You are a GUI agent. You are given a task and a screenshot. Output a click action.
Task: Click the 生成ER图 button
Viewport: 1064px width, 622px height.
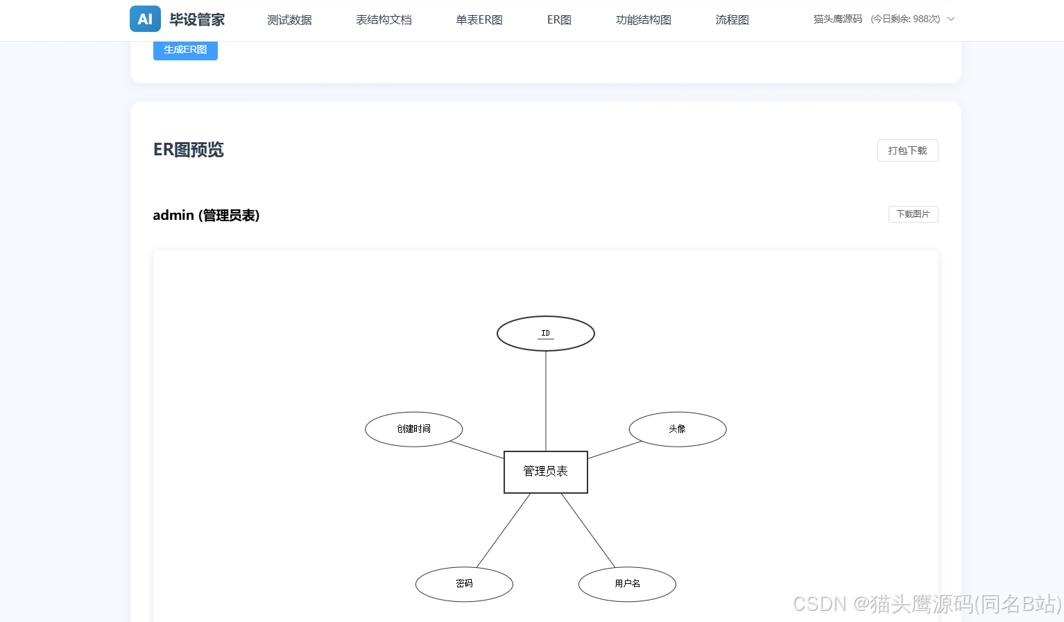(185, 49)
